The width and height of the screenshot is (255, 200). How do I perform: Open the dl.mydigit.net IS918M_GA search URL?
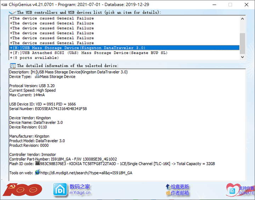click(86, 173)
